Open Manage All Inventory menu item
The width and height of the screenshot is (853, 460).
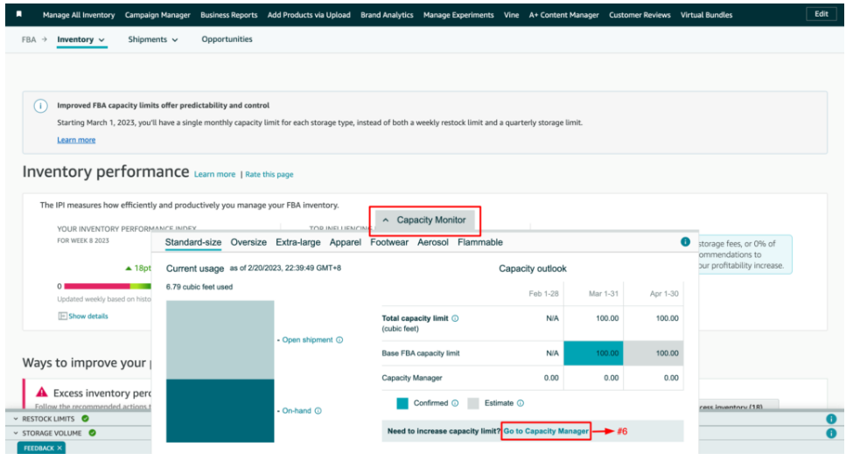coord(79,15)
